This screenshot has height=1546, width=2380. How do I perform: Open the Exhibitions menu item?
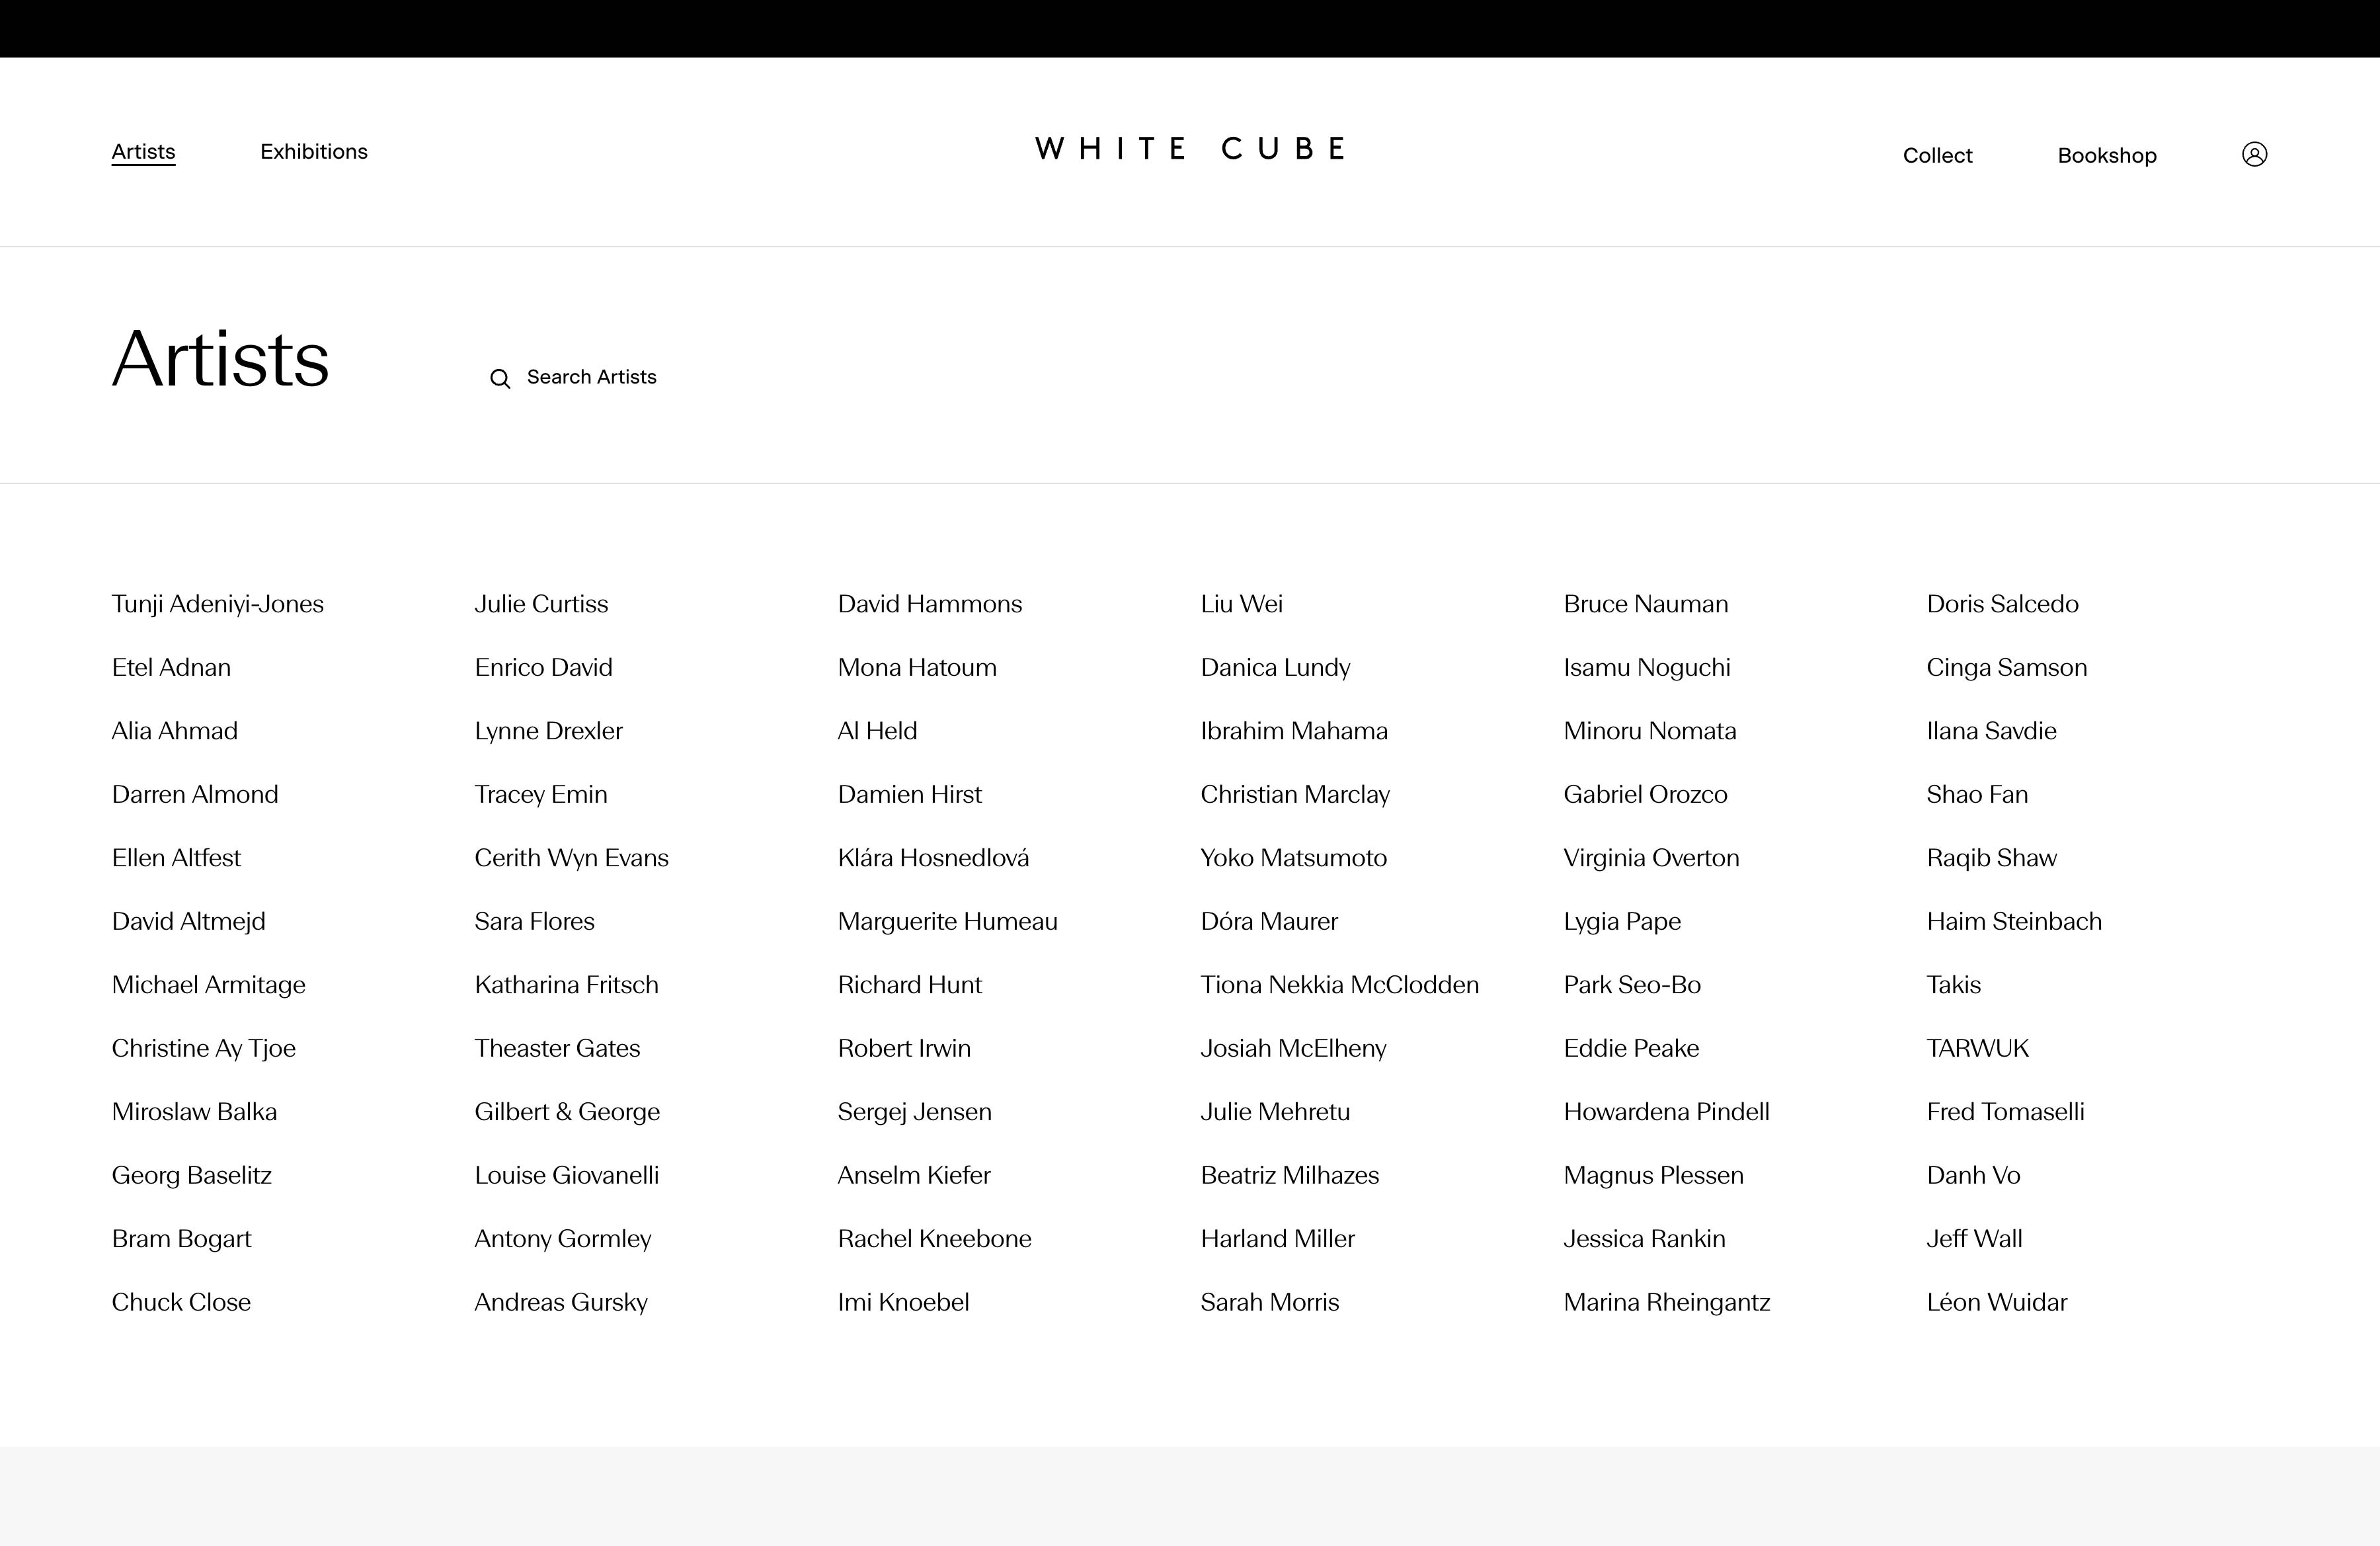pos(314,152)
